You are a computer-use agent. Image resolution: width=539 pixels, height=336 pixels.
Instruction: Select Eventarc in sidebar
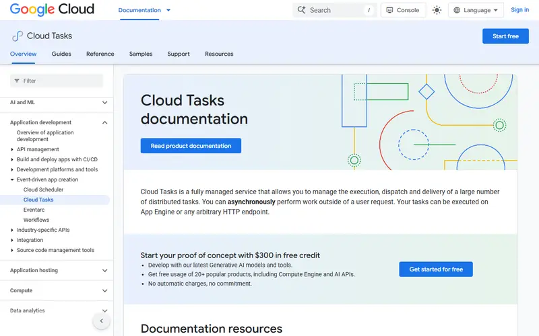pos(34,210)
